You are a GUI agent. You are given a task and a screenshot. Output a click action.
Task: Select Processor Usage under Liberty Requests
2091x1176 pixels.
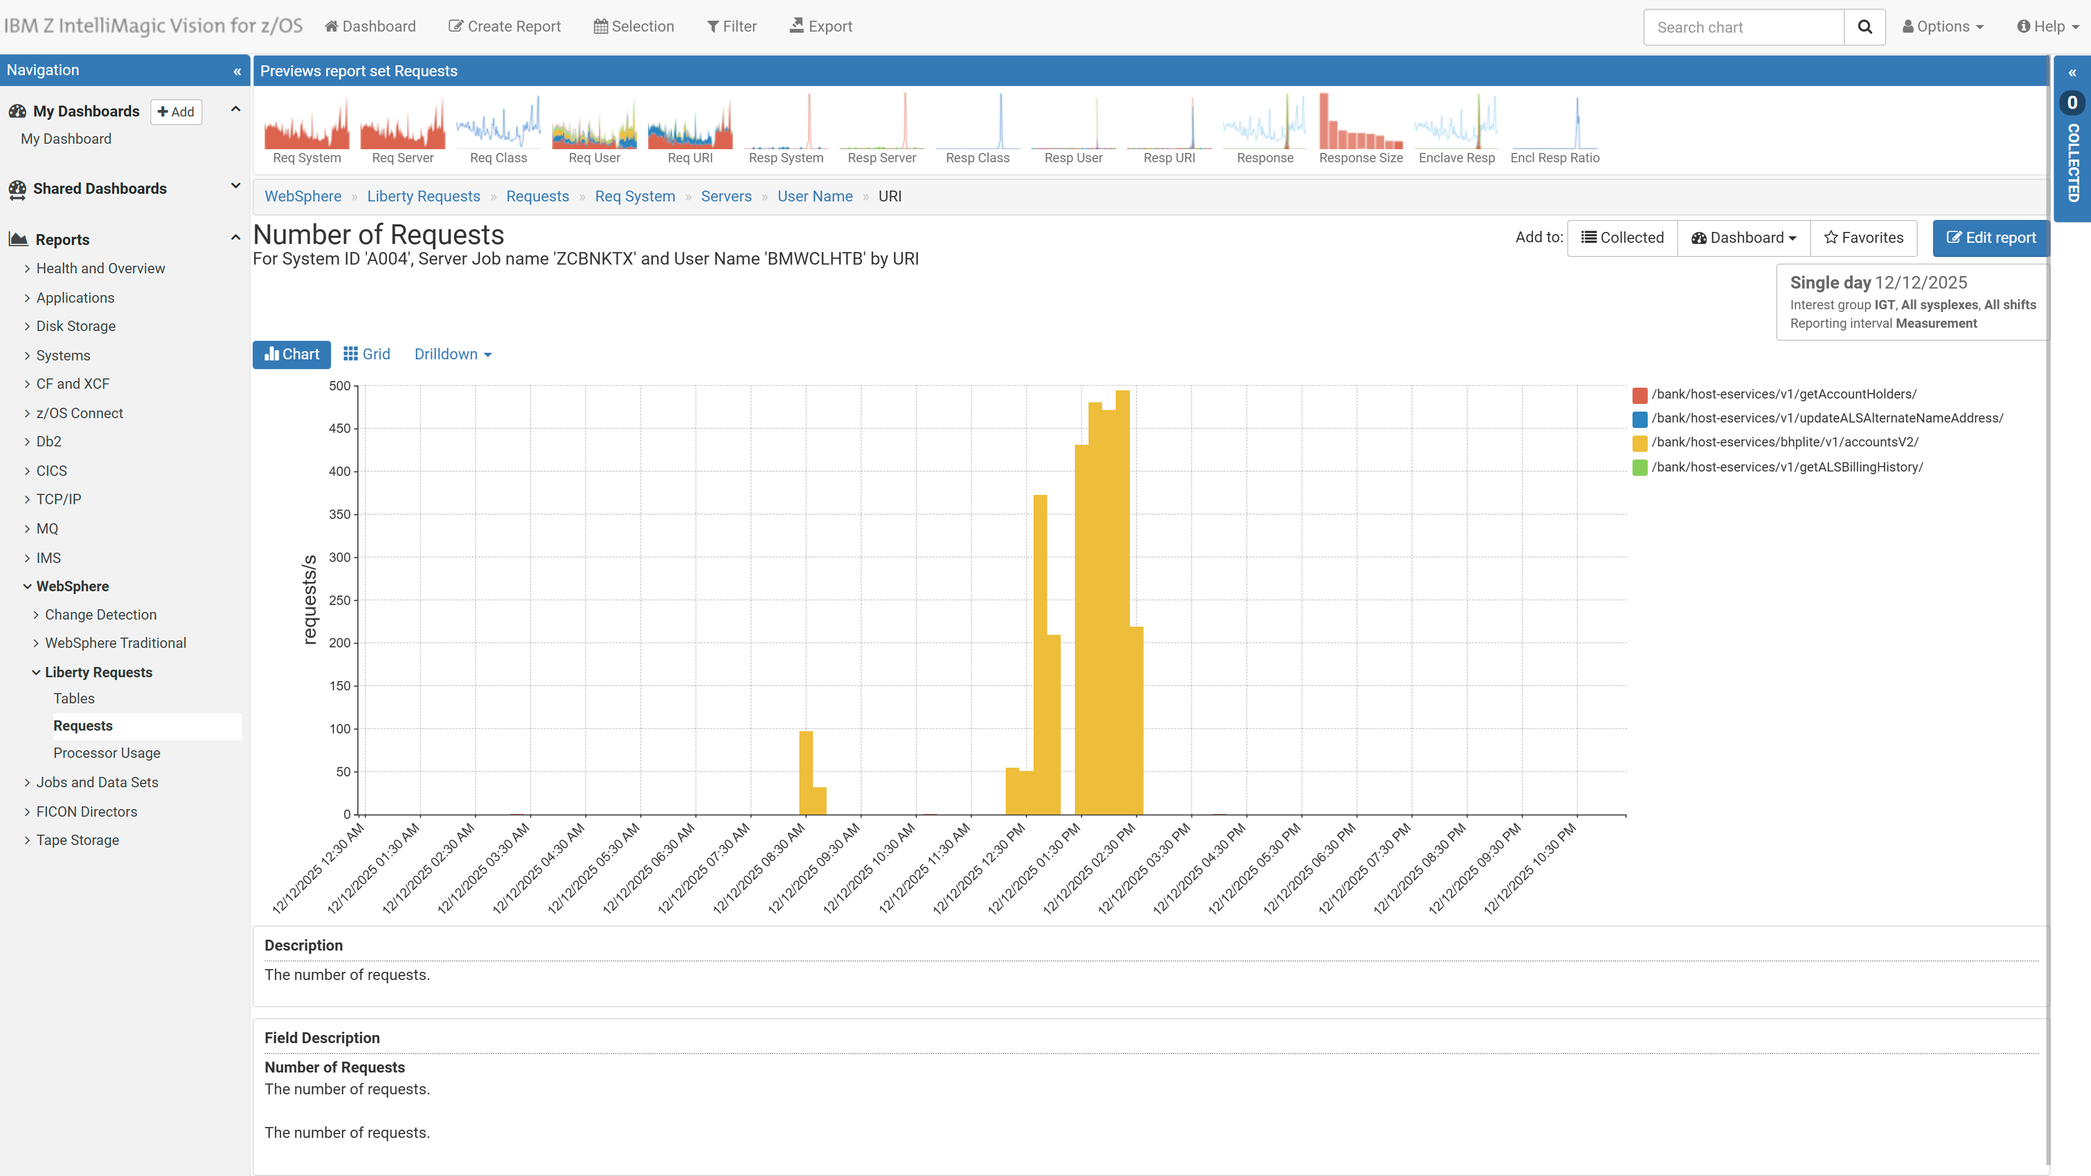pyautogui.click(x=106, y=752)
